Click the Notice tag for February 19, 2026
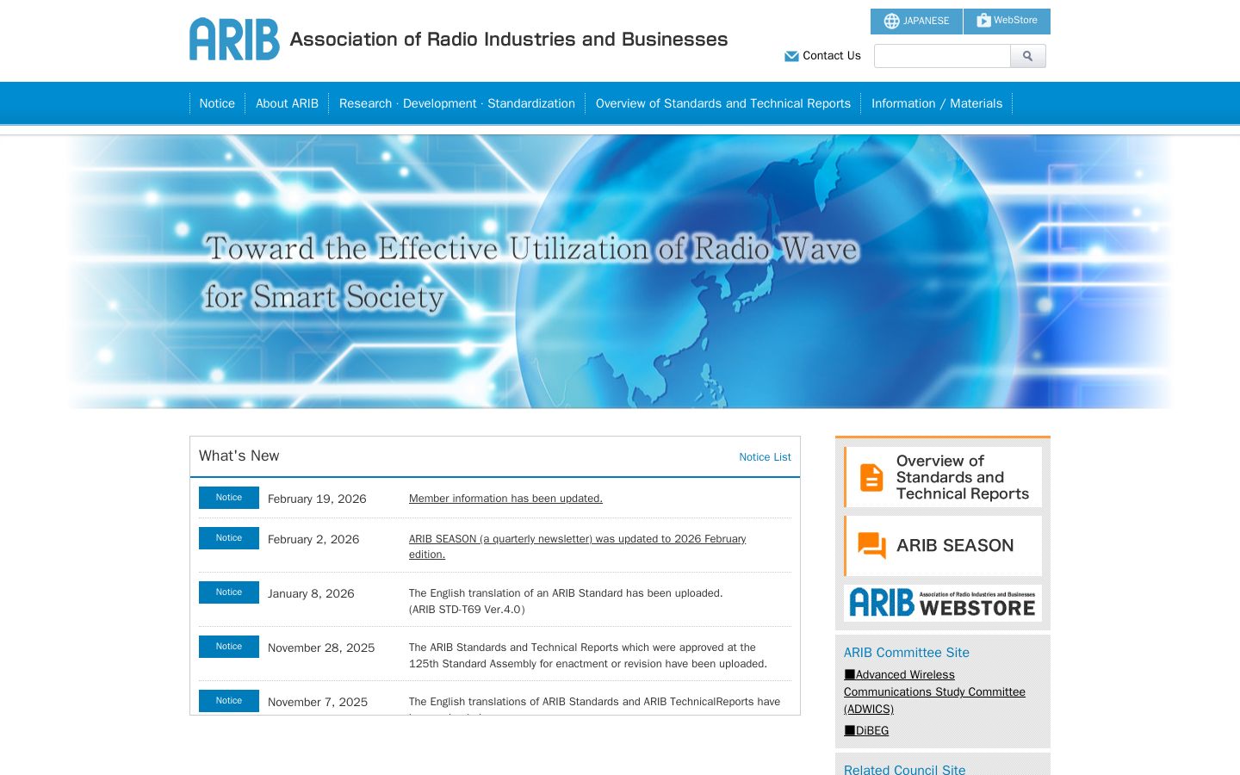 tap(229, 498)
